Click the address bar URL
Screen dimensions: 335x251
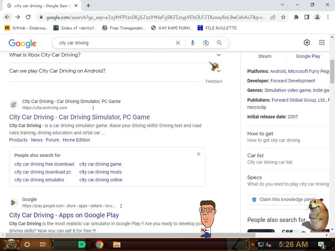156,17
